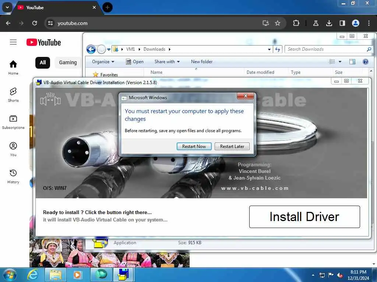Open Windows Explorer taskbar icon
Image resolution: width=377 pixels, height=282 pixels.
point(56,275)
